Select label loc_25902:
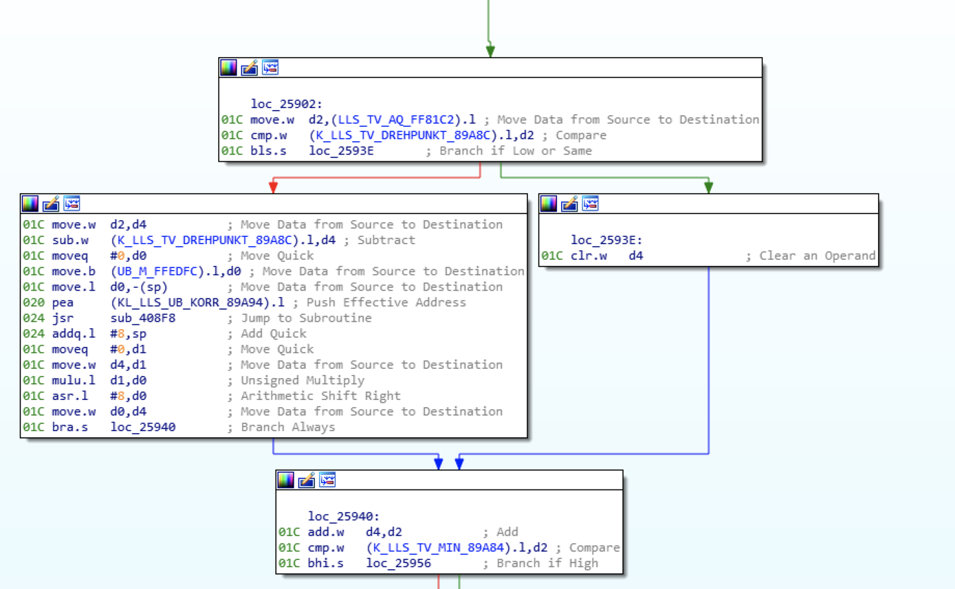The width and height of the screenshot is (955, 589). (286, 104)
